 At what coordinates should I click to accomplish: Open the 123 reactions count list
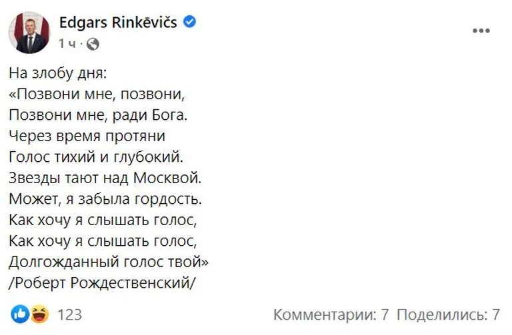[69, 314]
